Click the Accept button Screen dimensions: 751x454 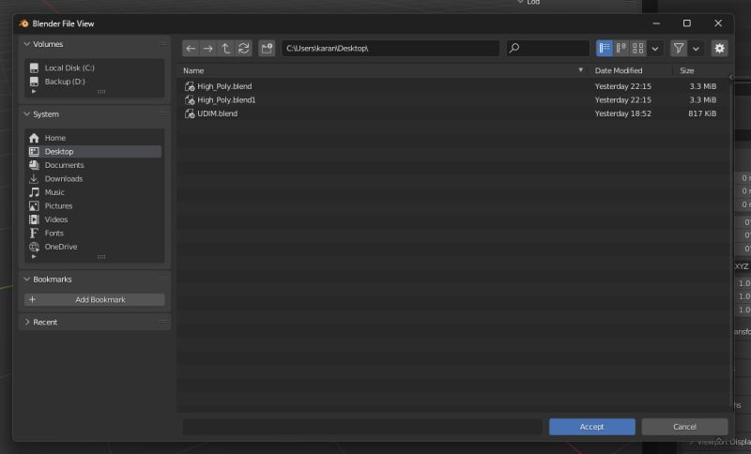(x=592, y=427)
